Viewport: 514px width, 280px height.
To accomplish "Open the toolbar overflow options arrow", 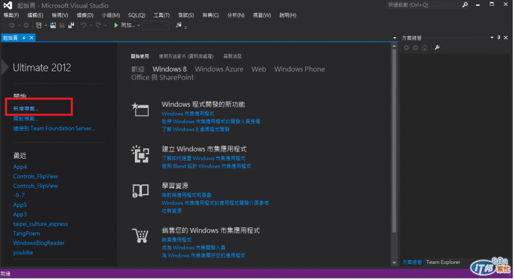I will [x=186, y=27].
